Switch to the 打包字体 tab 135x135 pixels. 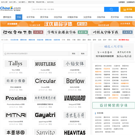[128, 17]
